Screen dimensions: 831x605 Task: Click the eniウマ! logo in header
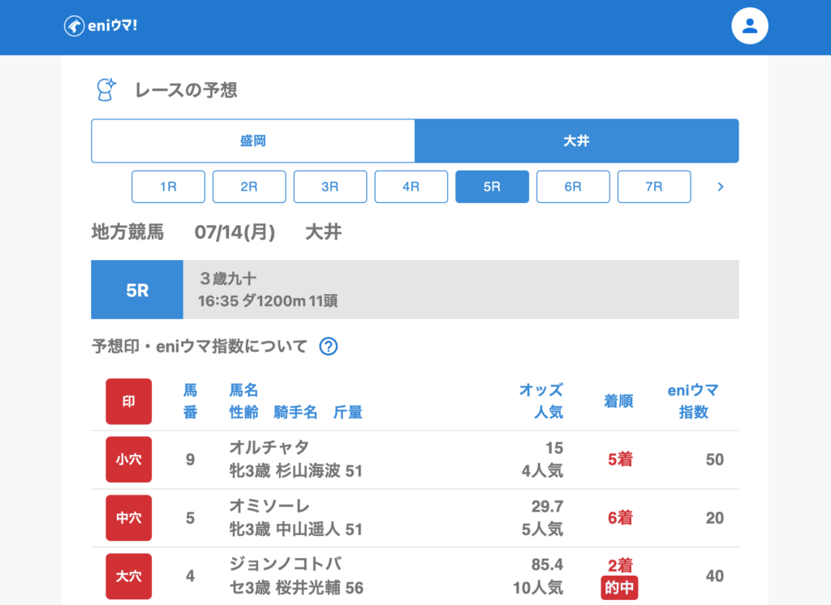[101, 26]
